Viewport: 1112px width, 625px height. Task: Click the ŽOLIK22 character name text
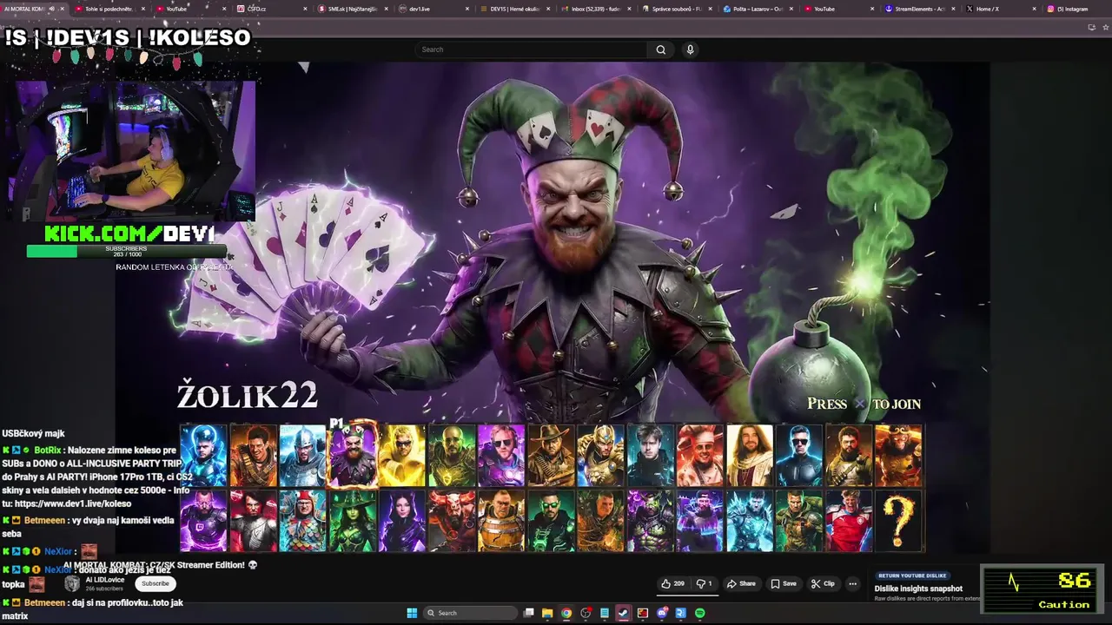[248, 395]
